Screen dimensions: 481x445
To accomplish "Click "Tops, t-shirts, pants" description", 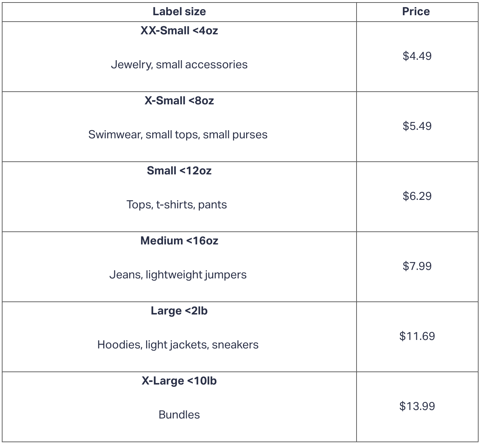I will tap(177, 204).
